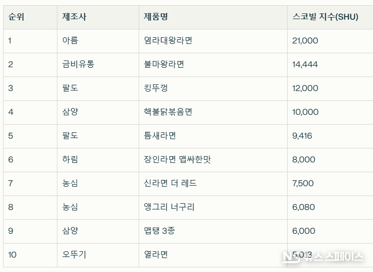Screen dimensions: 373x272
Task: Click the 킹뚜껑 product name
Action: (156, 88)
